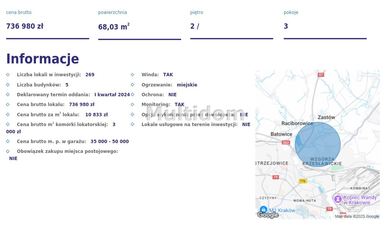Click the Batowice map label
Image resolution: width=388 pixels, height=225 pixels.
pyautogui.click(x=281, y=134)
